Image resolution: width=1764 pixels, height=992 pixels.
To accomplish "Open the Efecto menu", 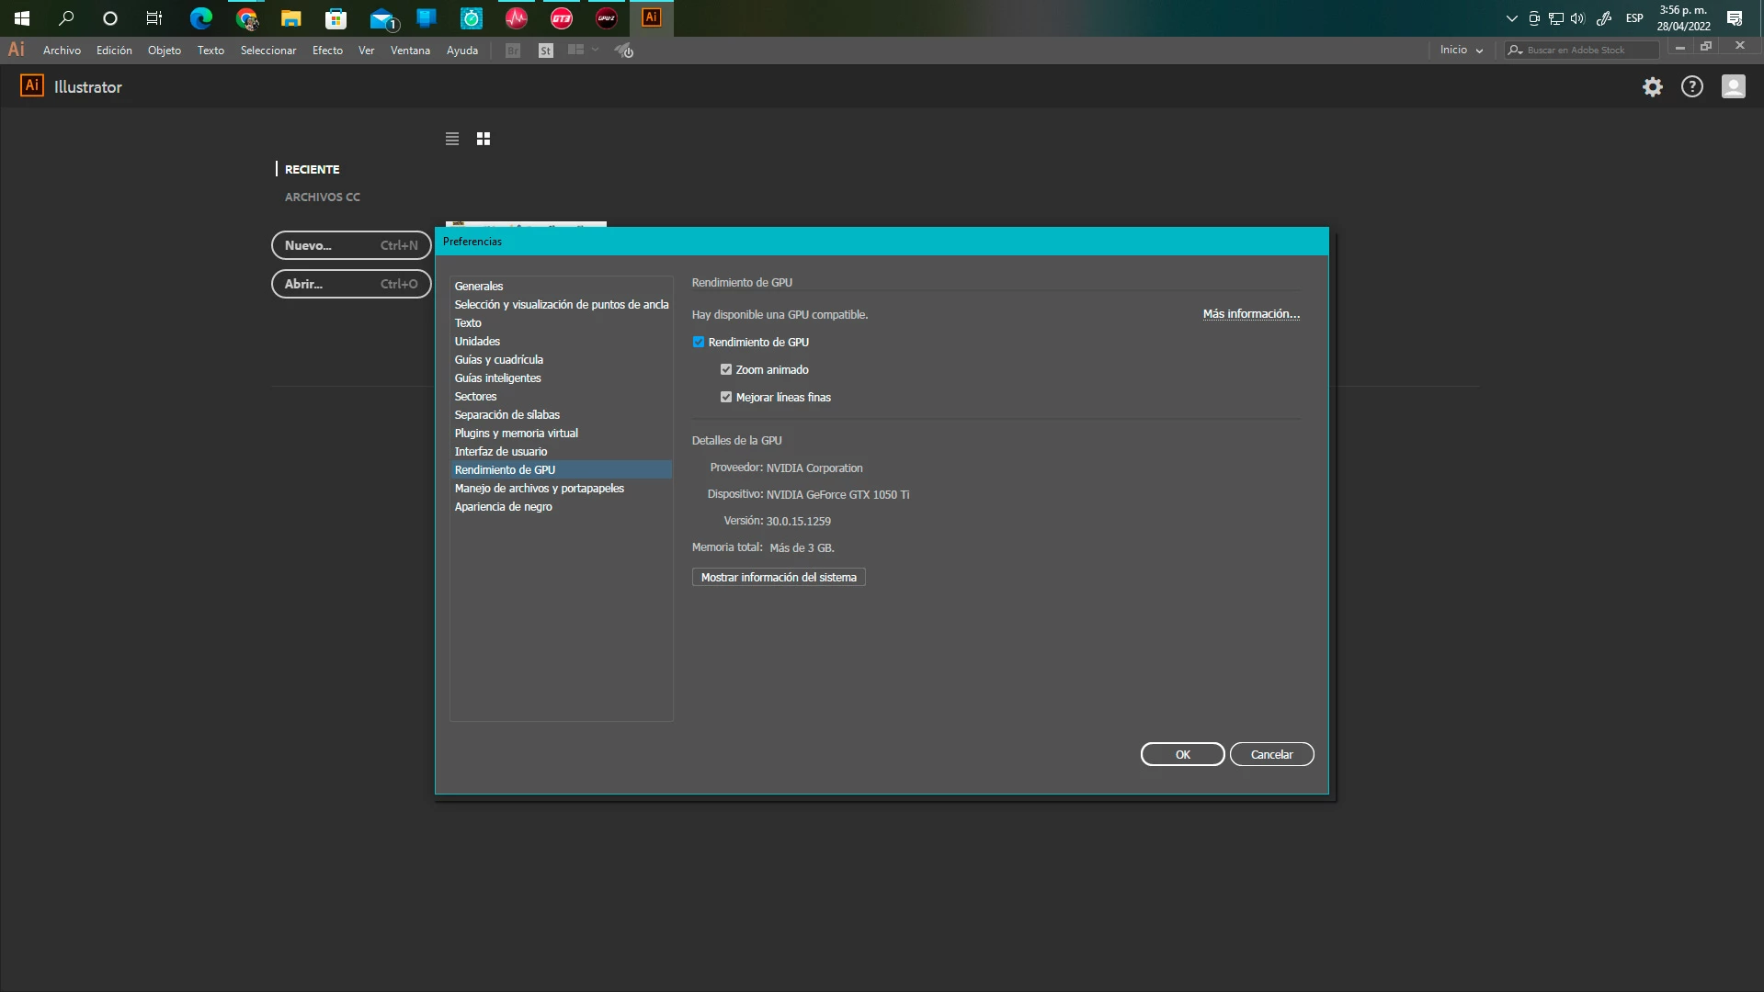I will [327, 51].
